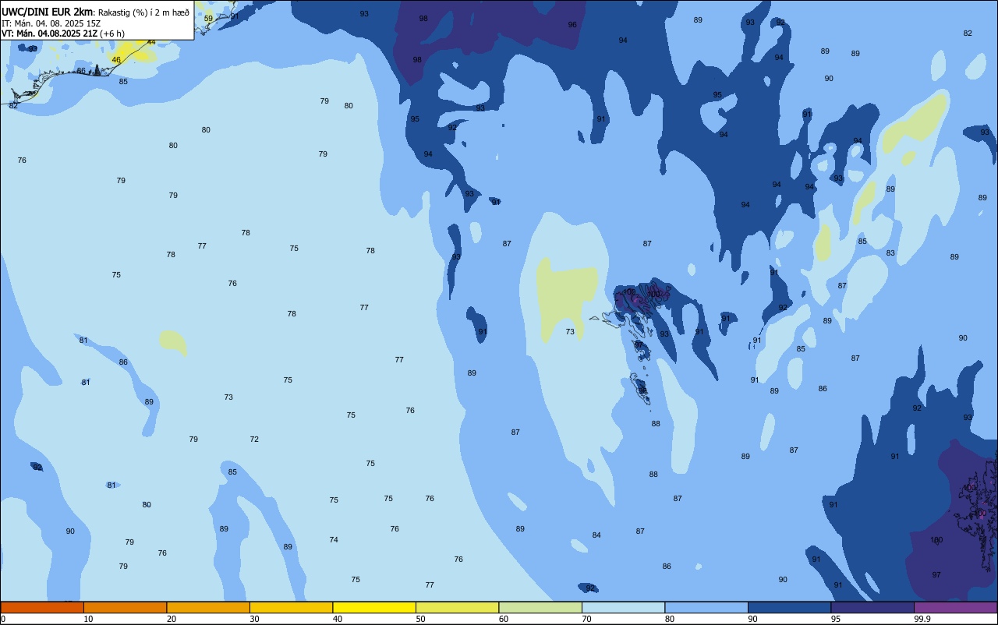The height and width of the screenshot is (625, 998).
Task: Click the "59" humidity value on the map
Action: [x=208, y=18]
